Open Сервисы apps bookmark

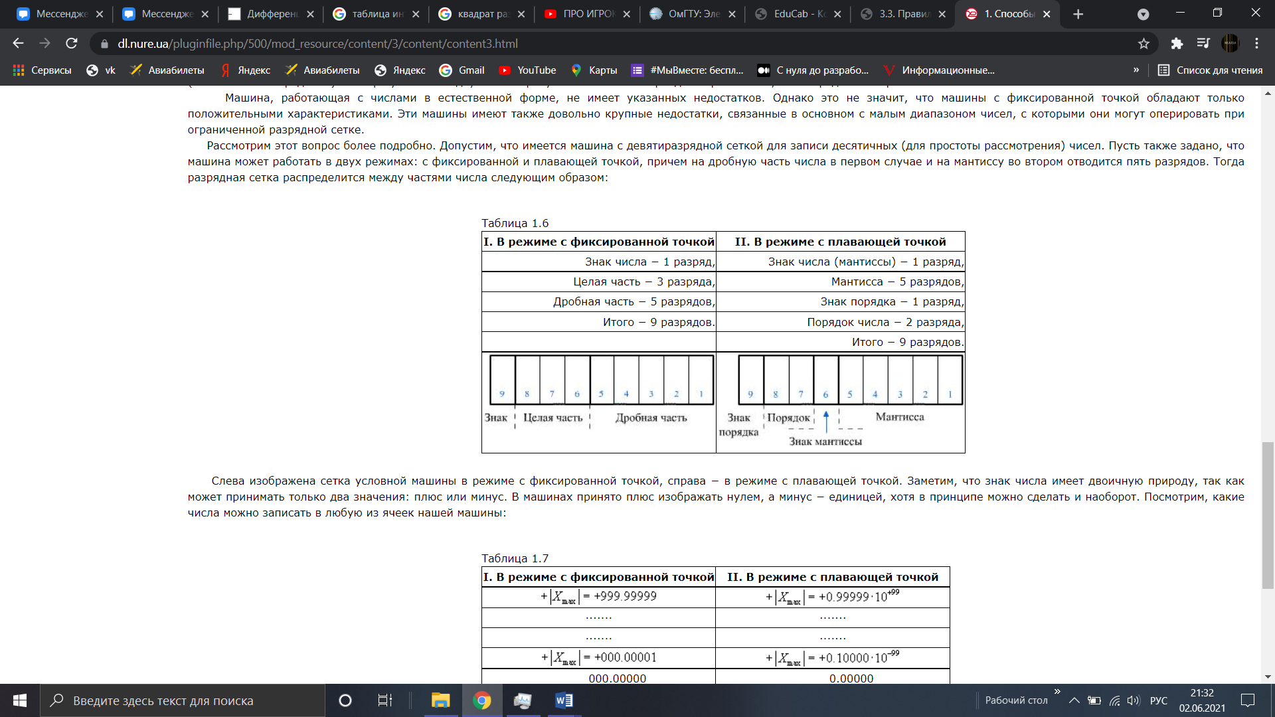point(42,70)
